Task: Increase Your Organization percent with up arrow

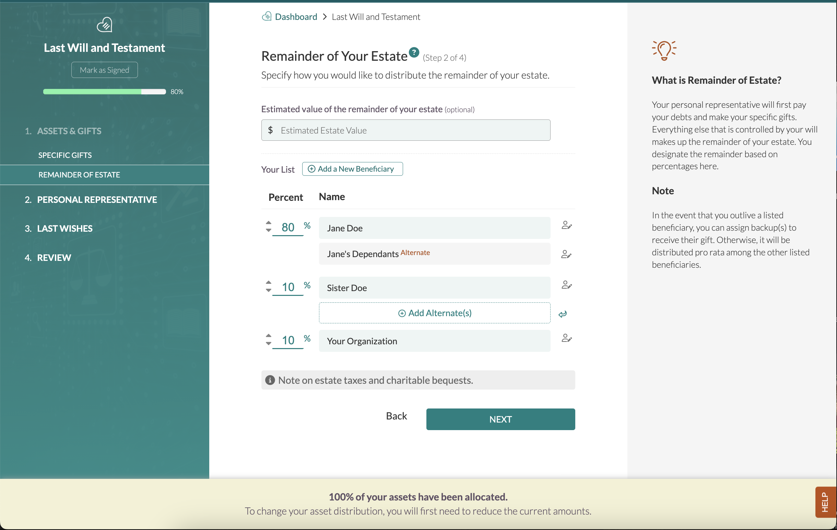Action: click(x=268, y=336)
